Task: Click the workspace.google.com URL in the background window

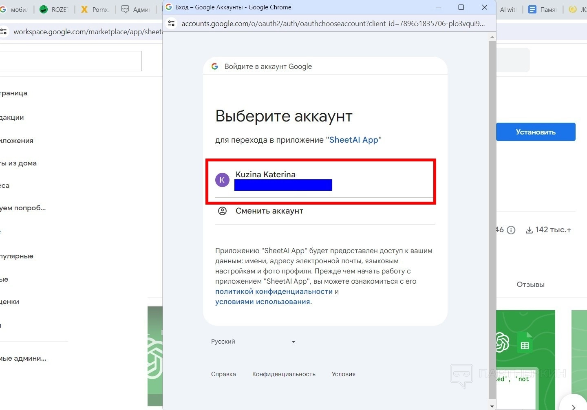Action: [88, 32]
